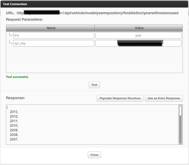Grab the Response scrollbar thumb
The image size is (189, 165).
[x=180, y=111]
